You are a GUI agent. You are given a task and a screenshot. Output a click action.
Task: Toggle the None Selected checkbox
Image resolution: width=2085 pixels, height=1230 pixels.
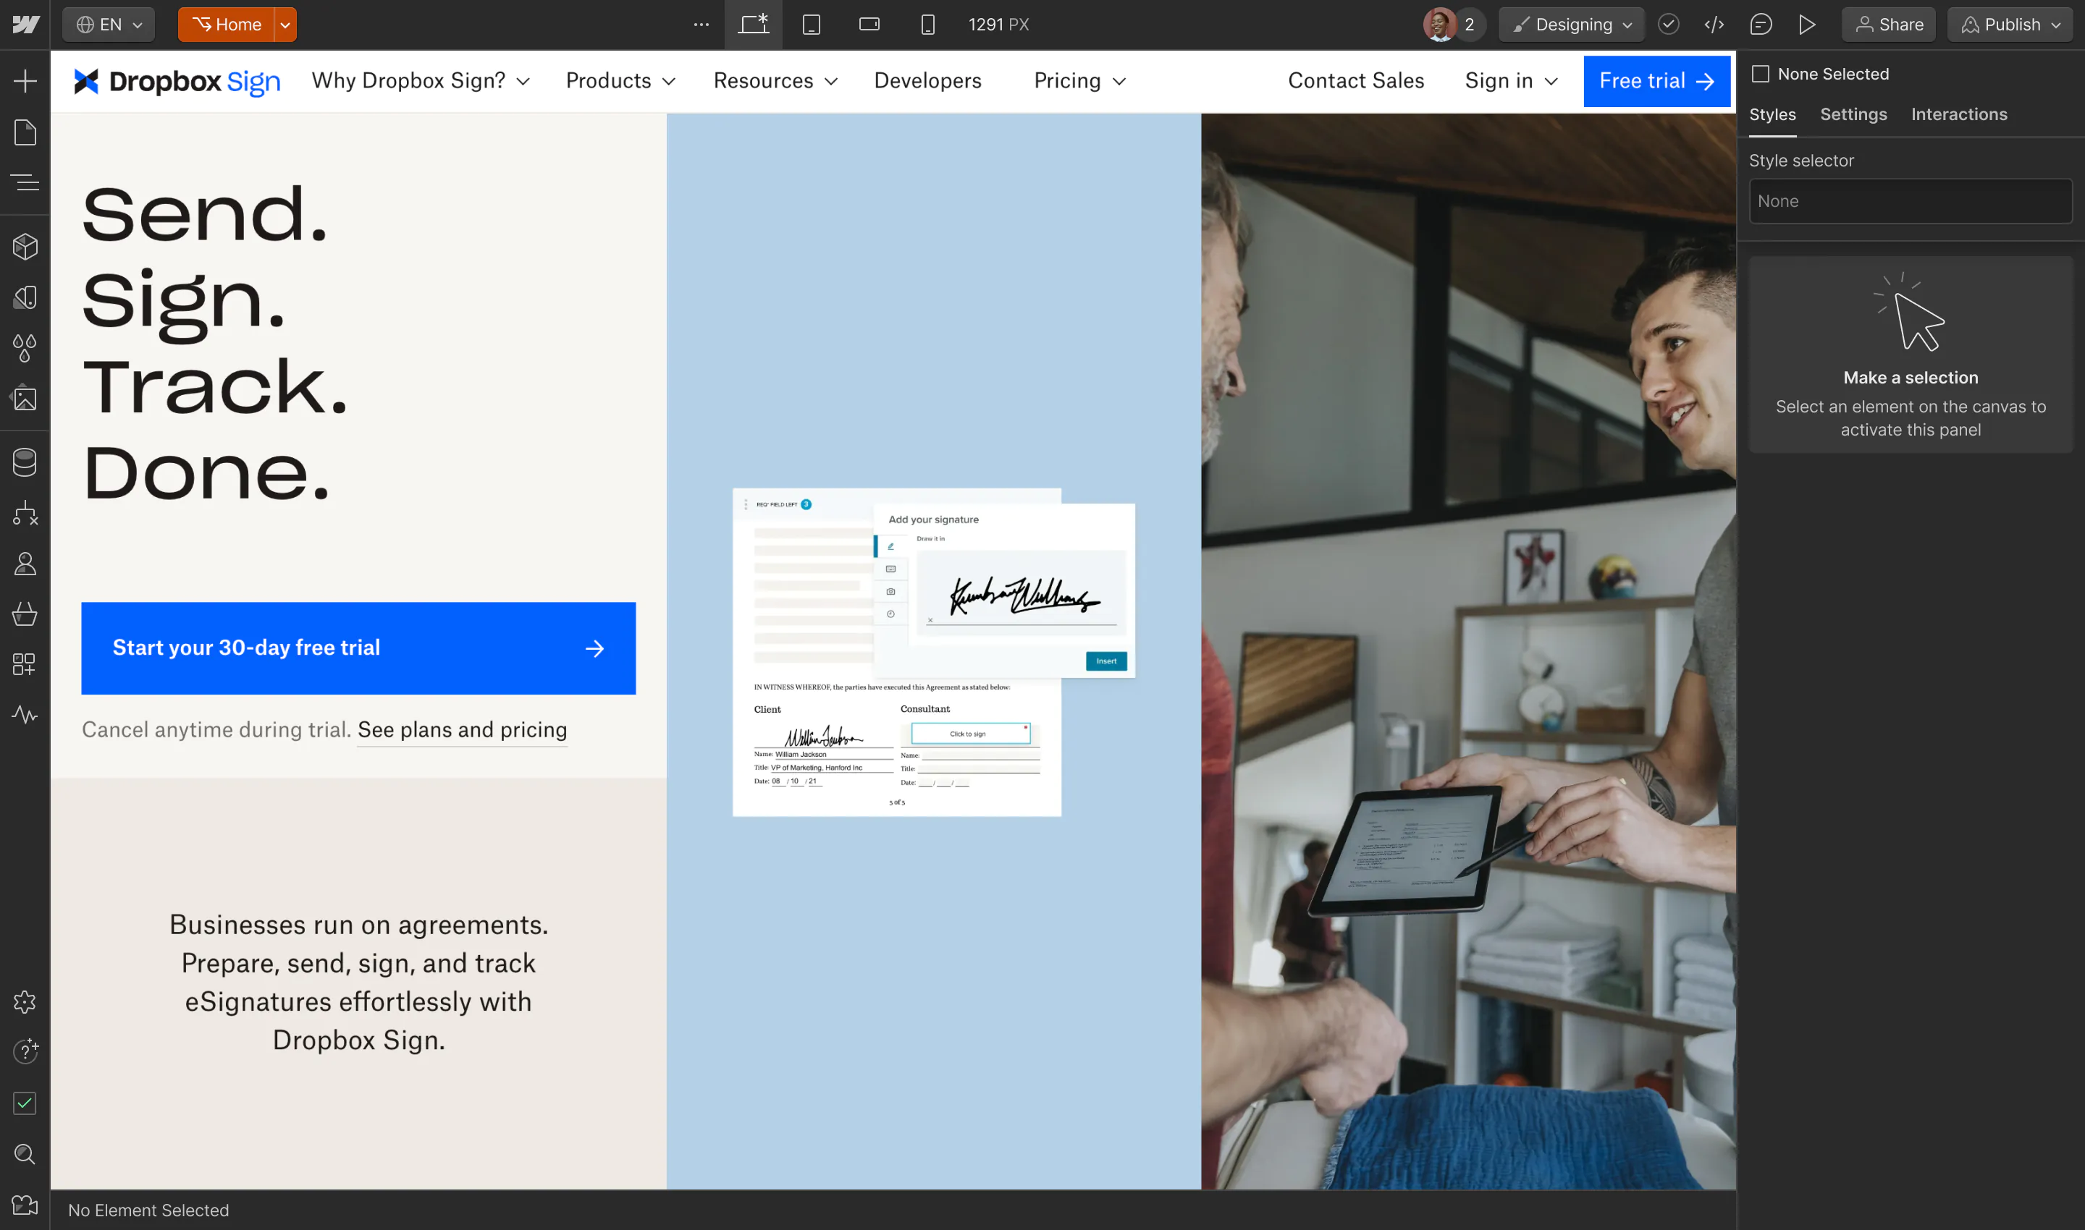click(1760, 74)
